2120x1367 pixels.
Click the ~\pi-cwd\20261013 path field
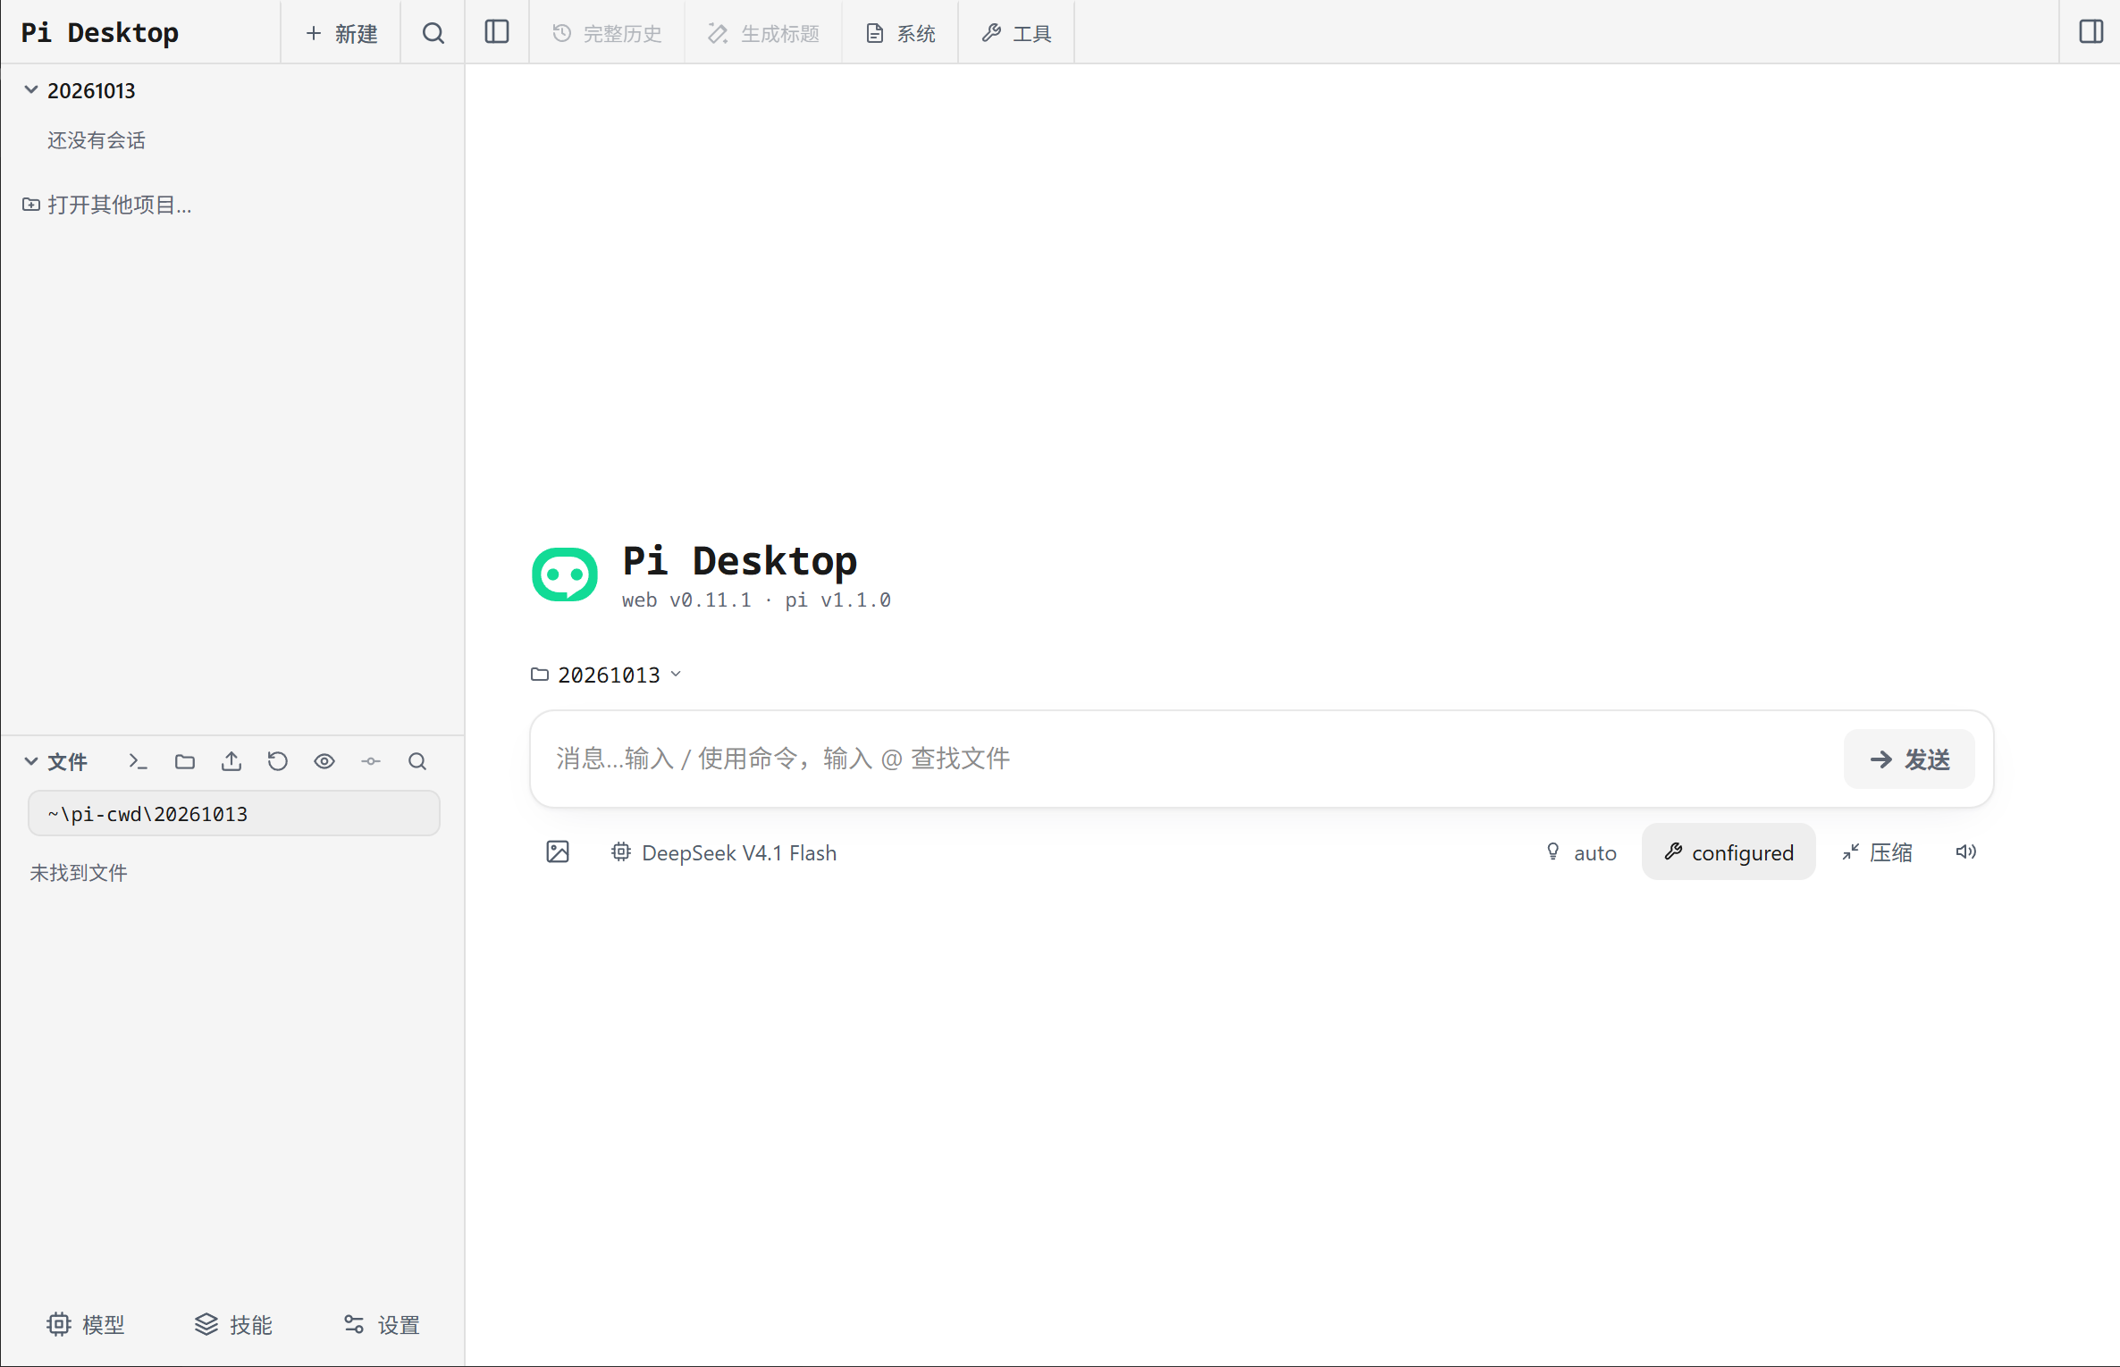pyautogui.click(x=234, y=814)
